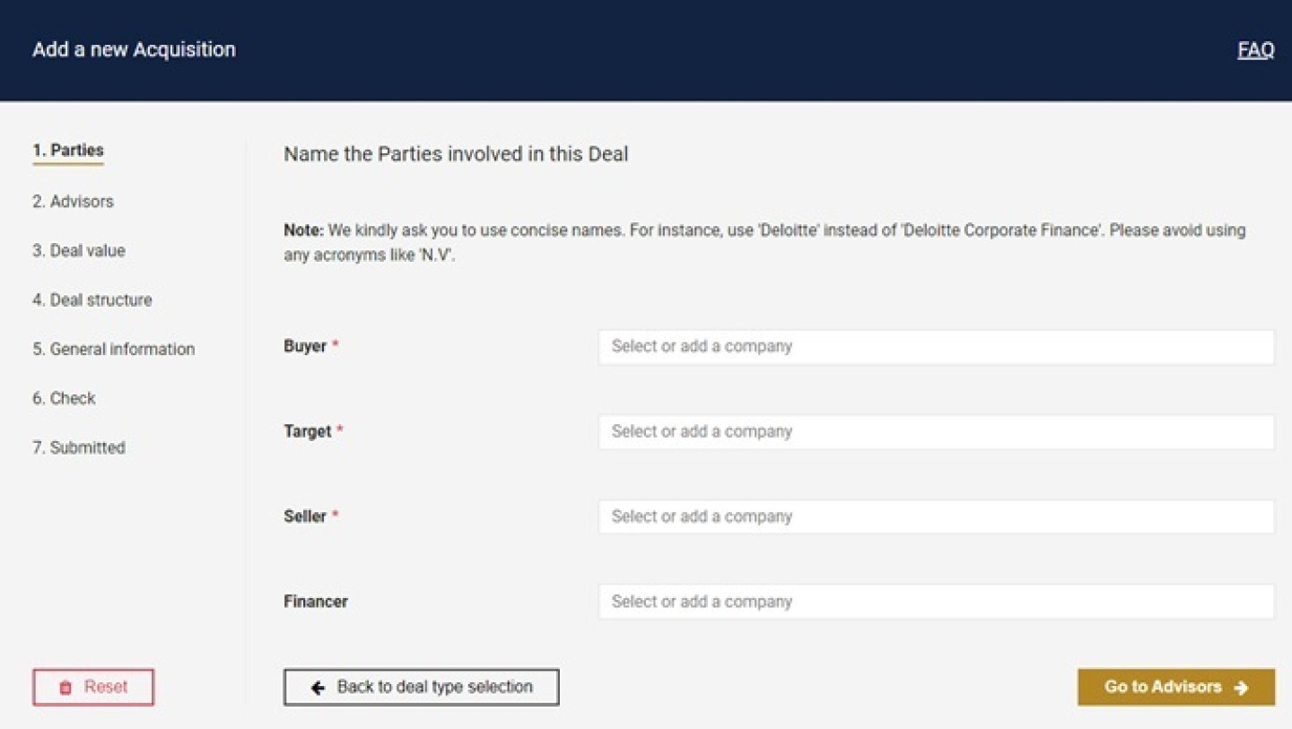The height and width of the screenshot is (729, 1292).
Task: Click the trash icon on Reset button
Action: pos(65,688)
